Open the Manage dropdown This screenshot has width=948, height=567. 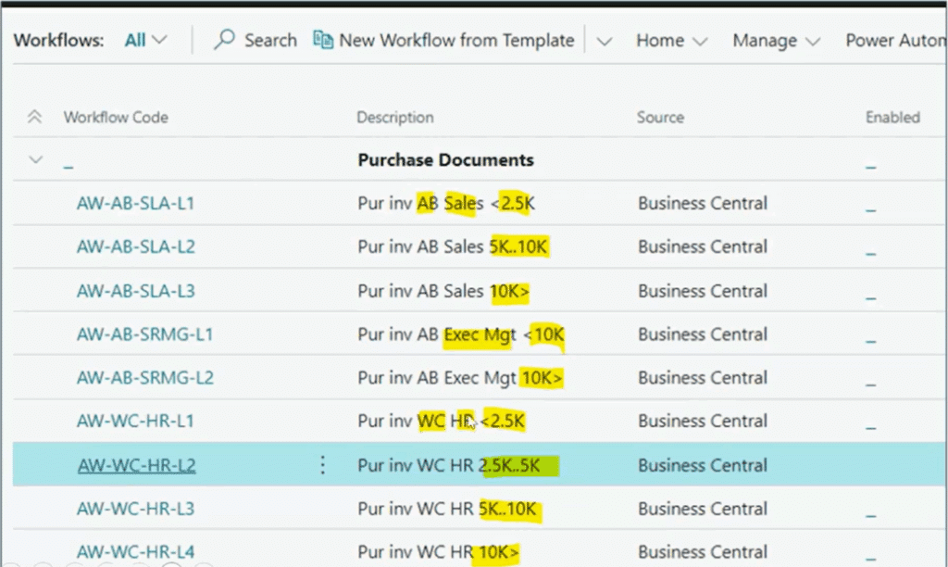(x=776, y=40)
